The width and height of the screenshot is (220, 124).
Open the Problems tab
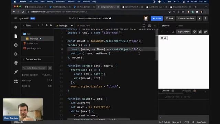coord(187,91)
